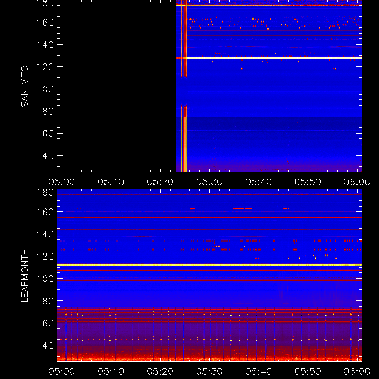Pick the 180 tick label on Learmonth plot
The height and width of the screenshot is (379, 379).
(x=45, y=192)
